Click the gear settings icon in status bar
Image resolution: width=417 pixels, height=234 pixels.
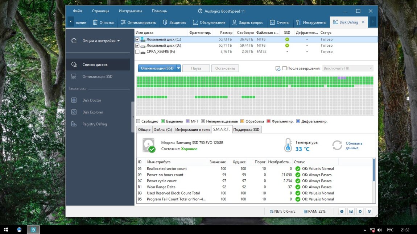tap(360, 211)
